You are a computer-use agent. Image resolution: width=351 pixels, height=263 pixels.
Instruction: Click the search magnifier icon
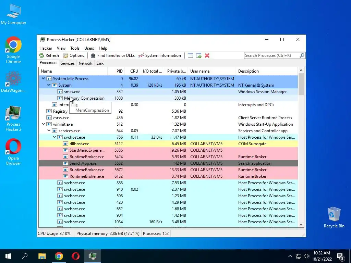302,55
